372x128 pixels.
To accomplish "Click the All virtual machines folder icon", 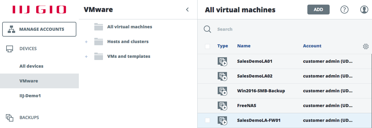I will 99,27.
